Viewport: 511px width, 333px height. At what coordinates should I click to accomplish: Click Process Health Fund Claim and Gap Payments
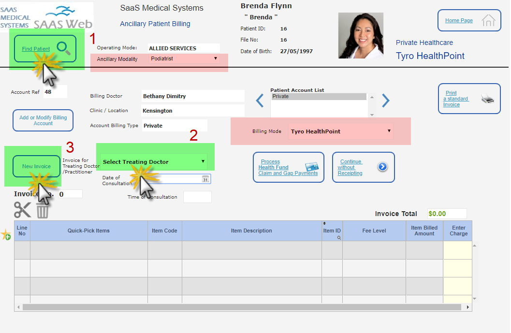[x=288, y=167]
